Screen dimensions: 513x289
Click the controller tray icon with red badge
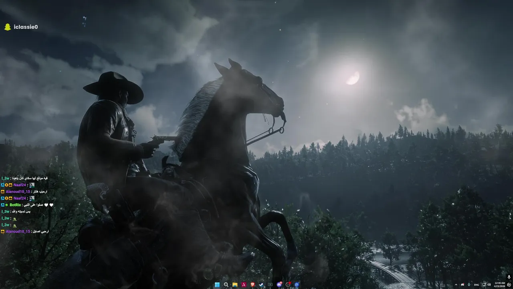tap(463, 285)
